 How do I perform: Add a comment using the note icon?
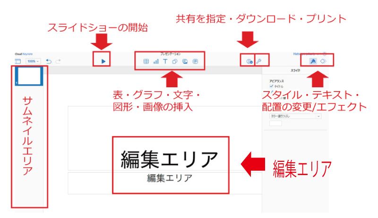195,61
